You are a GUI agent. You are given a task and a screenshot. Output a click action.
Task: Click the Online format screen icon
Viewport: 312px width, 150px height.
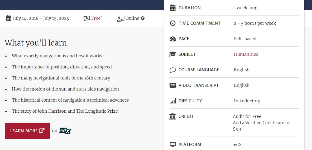(121, 18)
